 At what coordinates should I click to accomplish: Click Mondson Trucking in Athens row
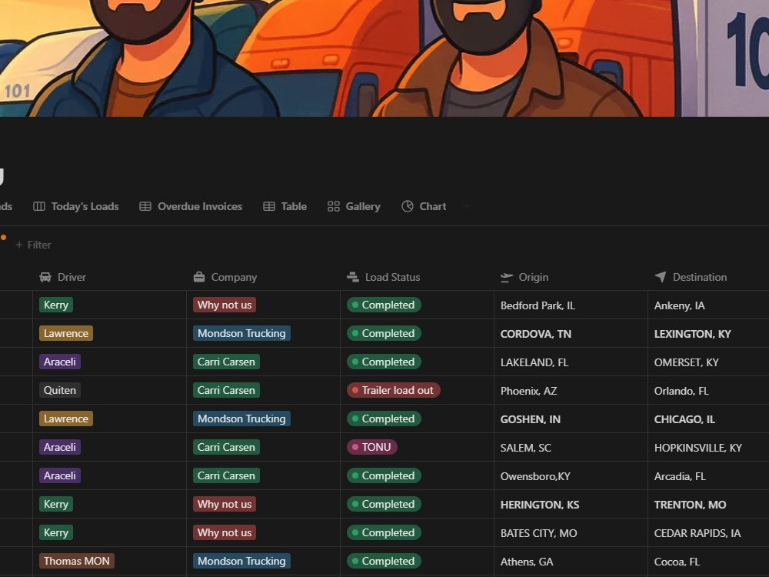[x=241, y=561]
